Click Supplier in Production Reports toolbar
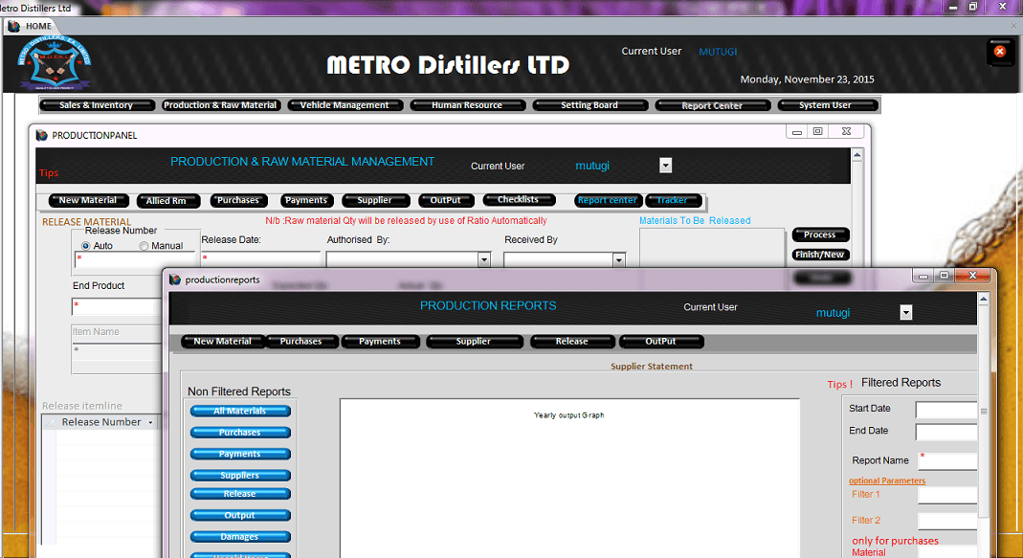Image resolution: width=1023 pixels, height=558 pixels. click(475, 342)
